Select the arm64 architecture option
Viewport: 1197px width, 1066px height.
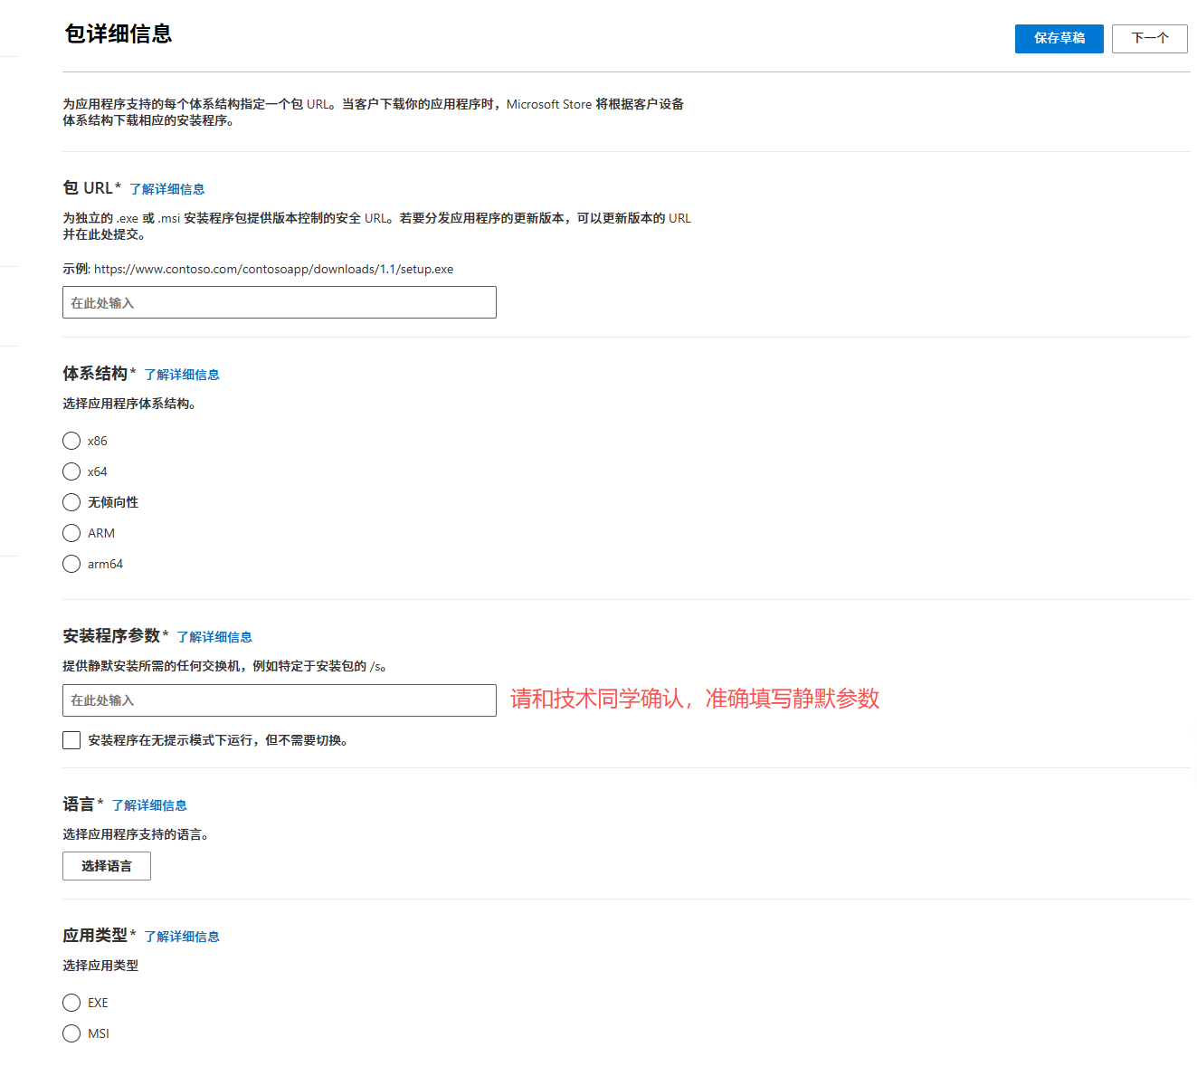[x=71, y=564]
